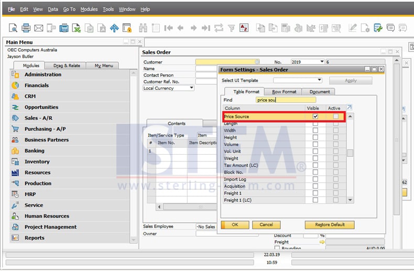Export to PDF toolbar icon
The height and width of the screenshot is (271, 414).
point(102,28)
